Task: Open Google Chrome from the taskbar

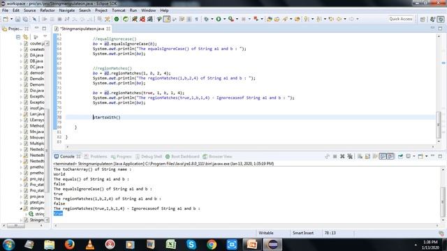Action: (212, 245)
